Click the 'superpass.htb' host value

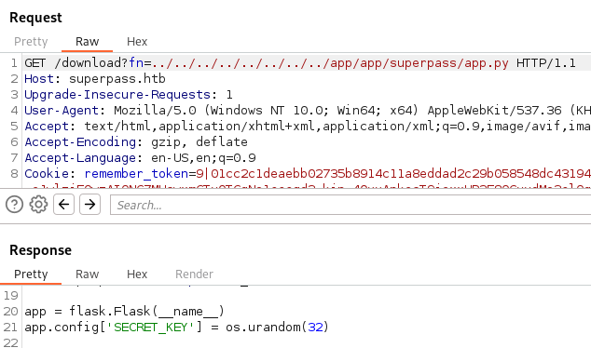(117, 79)
